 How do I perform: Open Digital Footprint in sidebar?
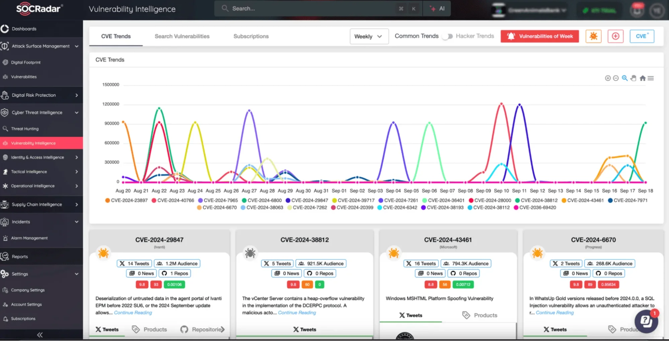26,63
